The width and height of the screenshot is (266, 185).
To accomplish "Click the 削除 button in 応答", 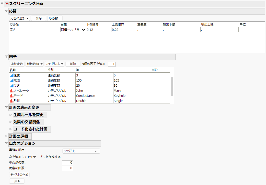I will tap(39, 18).
